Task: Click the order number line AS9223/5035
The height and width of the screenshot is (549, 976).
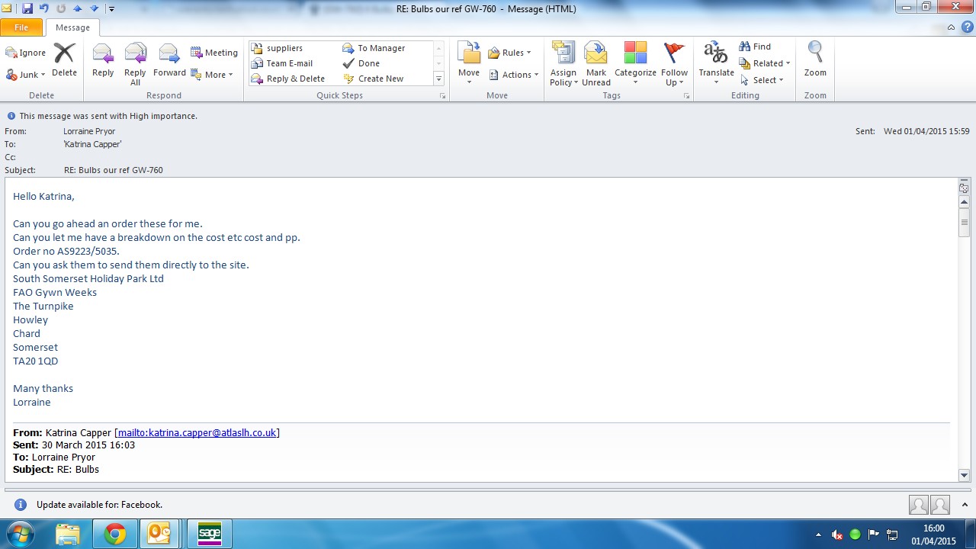Action: (x=66, y=251)
